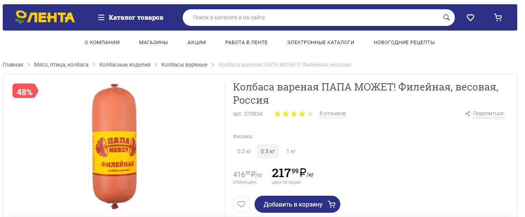Select the 1 кг packaging option
This screenshot has width=525, height=217.
tap(291, 151)
